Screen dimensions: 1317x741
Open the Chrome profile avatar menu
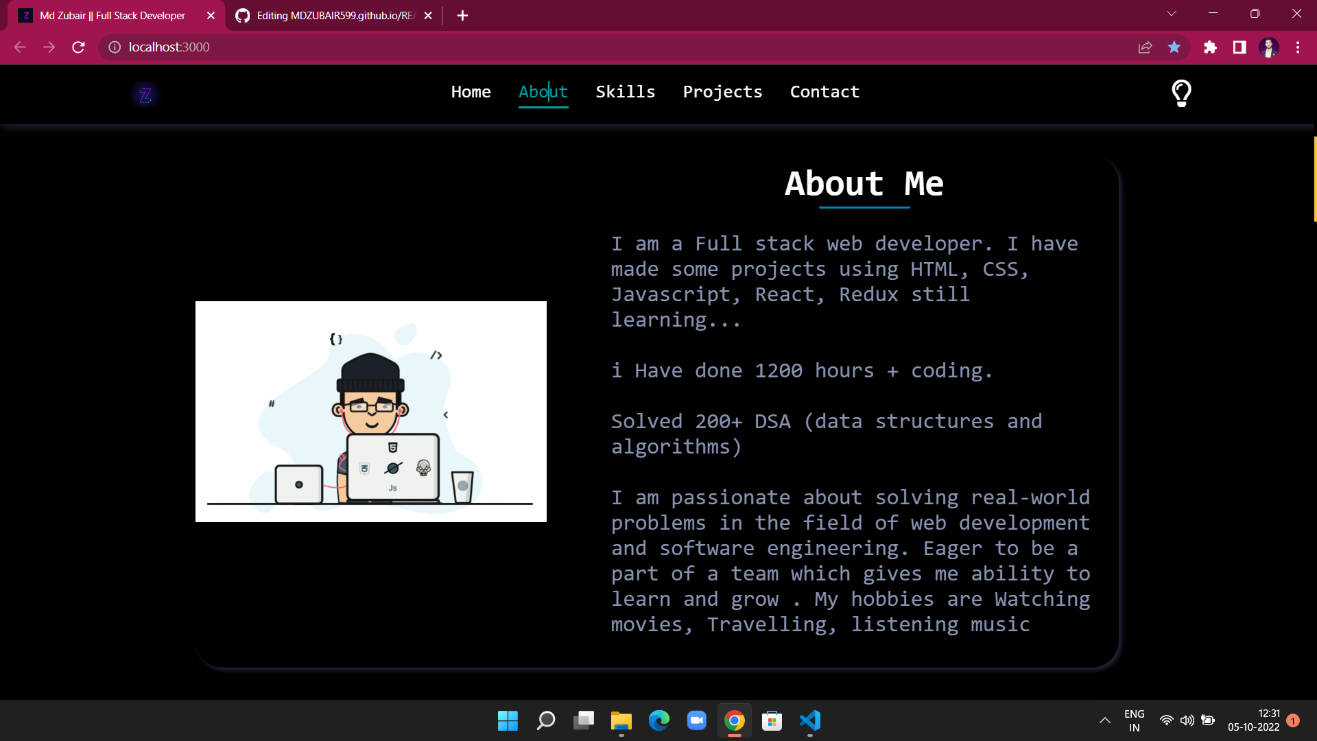[x=1268, y=47]
